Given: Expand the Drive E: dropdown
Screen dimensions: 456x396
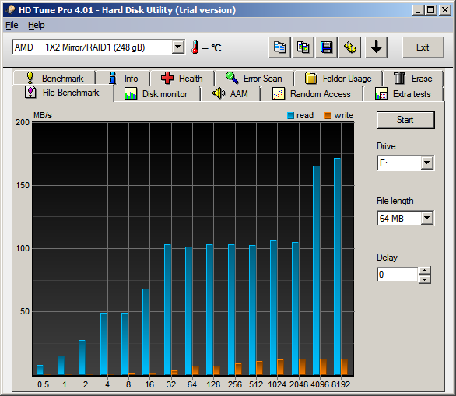Looking at the screenshot, I should pyautogui.click(x=426, y=163).
